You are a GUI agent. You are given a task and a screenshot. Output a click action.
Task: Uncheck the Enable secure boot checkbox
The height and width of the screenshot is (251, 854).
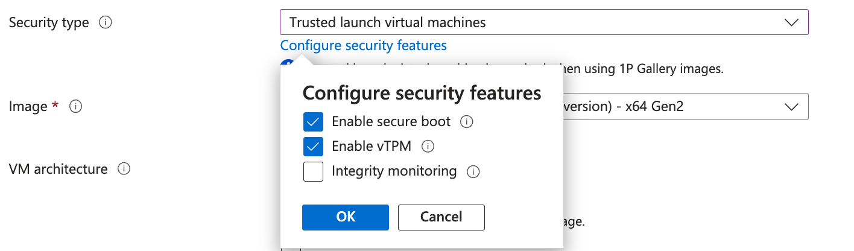pyautogui.click(x=313, y=122)
